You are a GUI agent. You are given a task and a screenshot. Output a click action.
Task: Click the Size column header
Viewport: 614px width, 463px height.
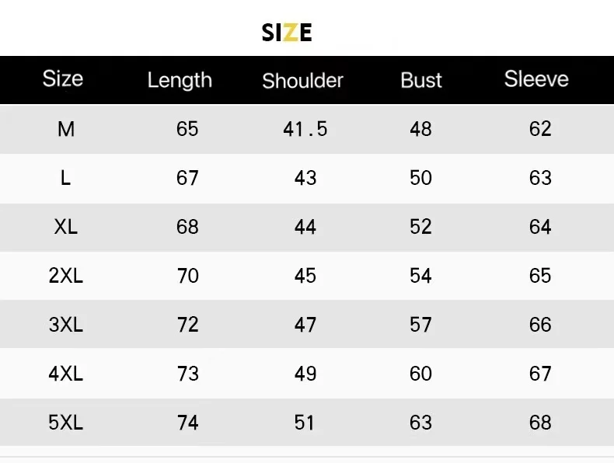63,78
